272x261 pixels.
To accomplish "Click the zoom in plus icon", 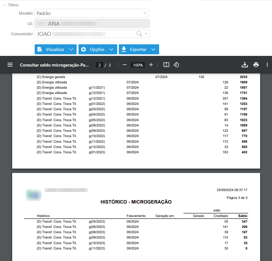I will (151, 65).
